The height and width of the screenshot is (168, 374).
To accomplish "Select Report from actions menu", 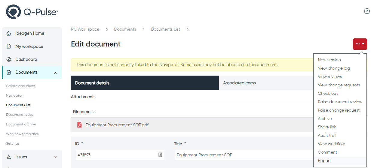I will point(324,160).
